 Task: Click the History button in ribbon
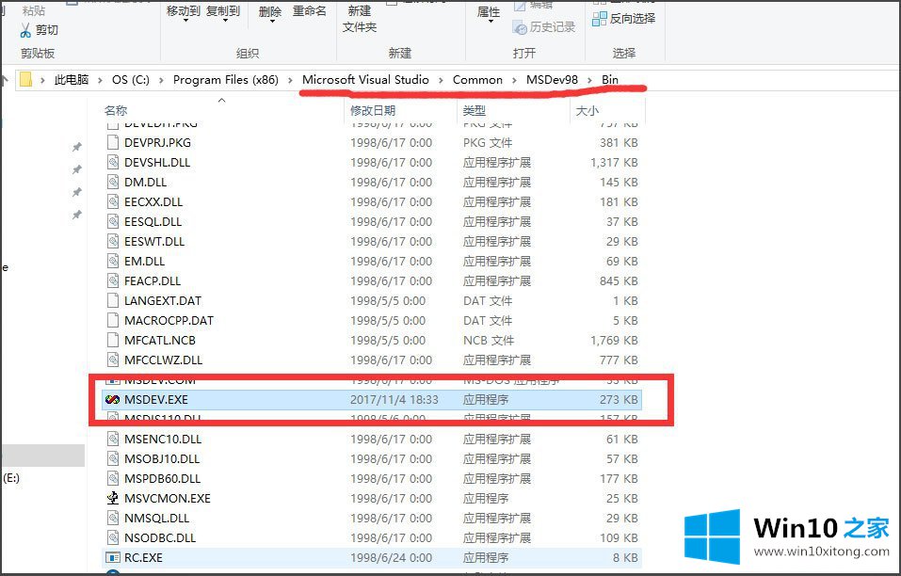coord(543,27)
